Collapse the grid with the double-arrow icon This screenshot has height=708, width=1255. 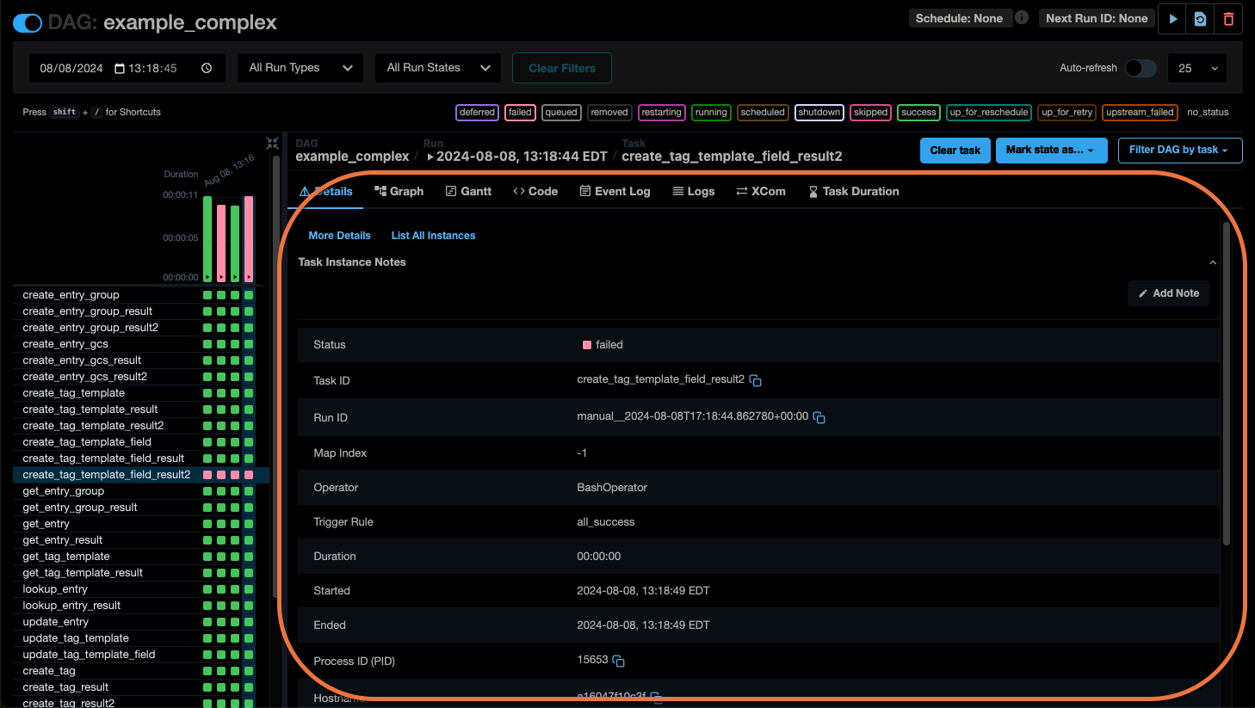point(272,143)
